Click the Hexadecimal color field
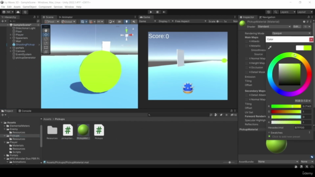Image resolution: width=315 pixels, height=177 pixels. (303, 128)
